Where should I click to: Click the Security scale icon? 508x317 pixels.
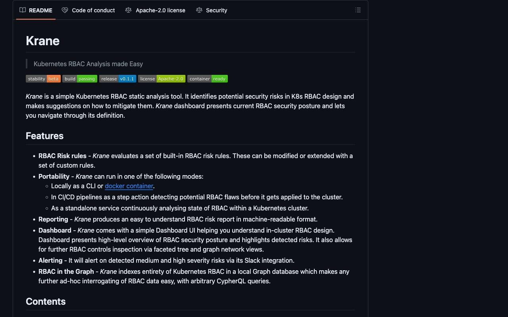coord(199,10)
